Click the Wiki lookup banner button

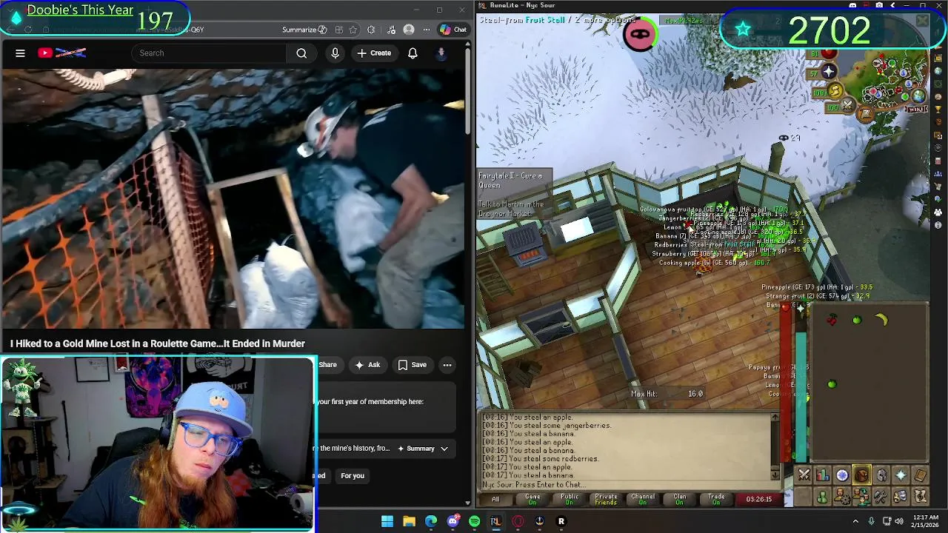tap(916, 110)
